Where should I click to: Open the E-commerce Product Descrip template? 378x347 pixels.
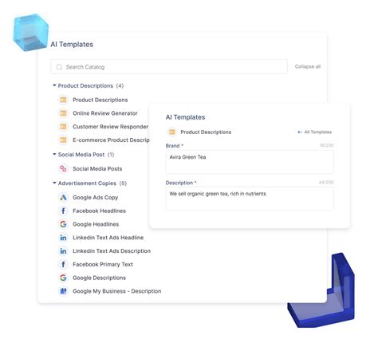click(111, 140)
